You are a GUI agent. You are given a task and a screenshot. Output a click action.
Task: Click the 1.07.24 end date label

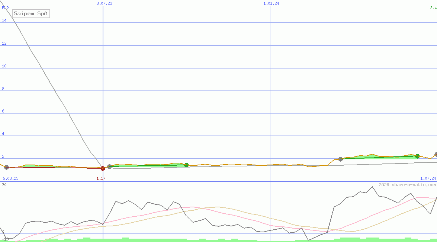pyautogui.click(x=428, y=178)
